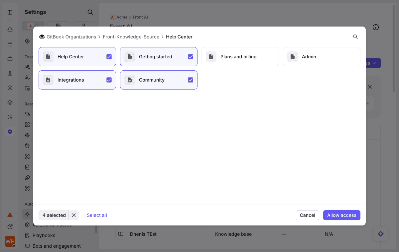
Task: Click the Plans and billing document icon
Action: click(x=211, y=57)
